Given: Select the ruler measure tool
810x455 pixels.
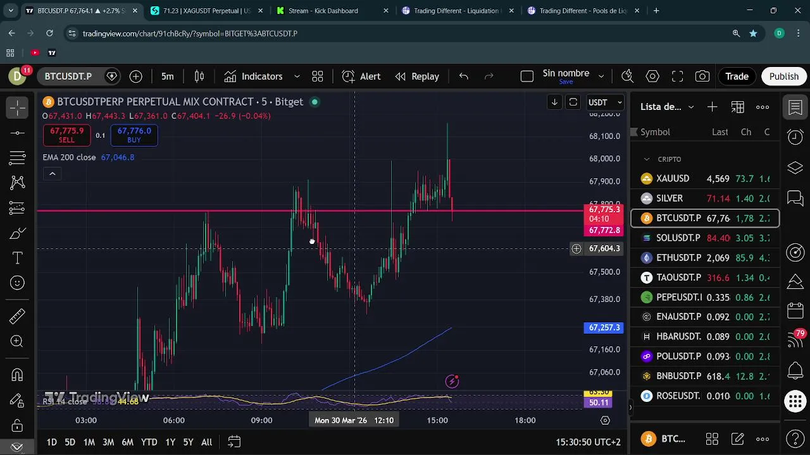Looking at the screenshot, I should point(18,315).
